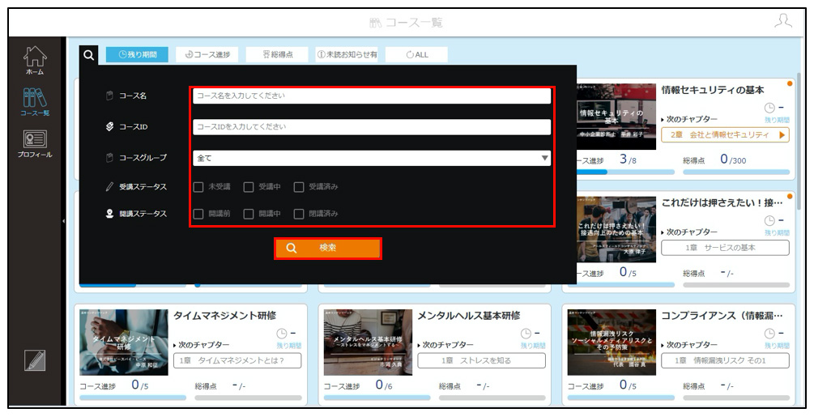
Task: Click clock icon on メンタルヘルス基本研修 card
Action: [x=526, y=334]
